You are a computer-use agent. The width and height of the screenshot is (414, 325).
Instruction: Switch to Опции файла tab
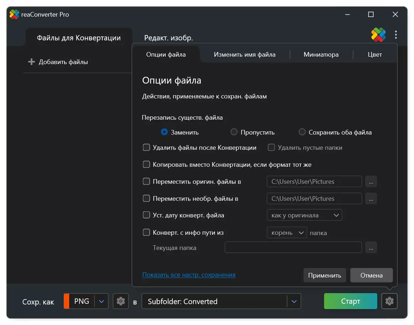[166, 54]
